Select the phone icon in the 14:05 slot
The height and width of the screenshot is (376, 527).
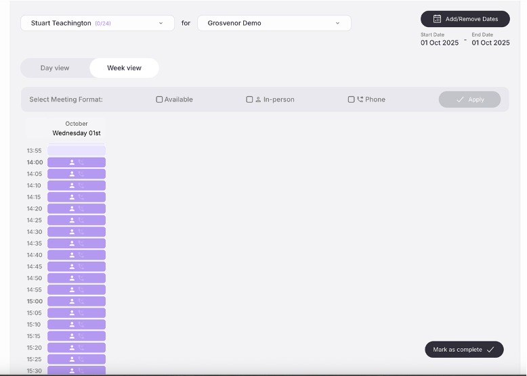81,174
